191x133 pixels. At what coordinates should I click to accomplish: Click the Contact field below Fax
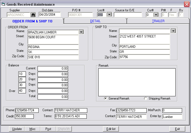pyautogui.click(x=132, y=117)
